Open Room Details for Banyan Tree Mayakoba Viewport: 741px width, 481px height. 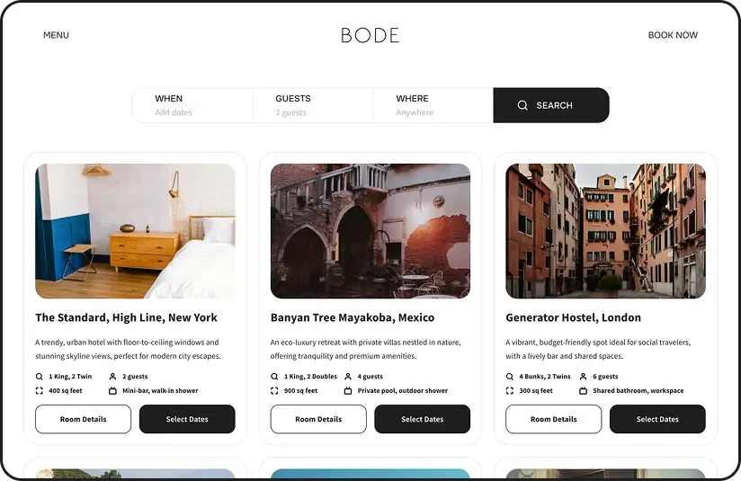[x=318, y=419]
